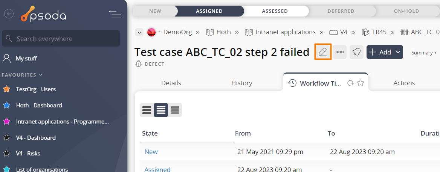Click the pencil edit icon beside the title
Screen dimensions: 440x172
click(x=323, y=52)
